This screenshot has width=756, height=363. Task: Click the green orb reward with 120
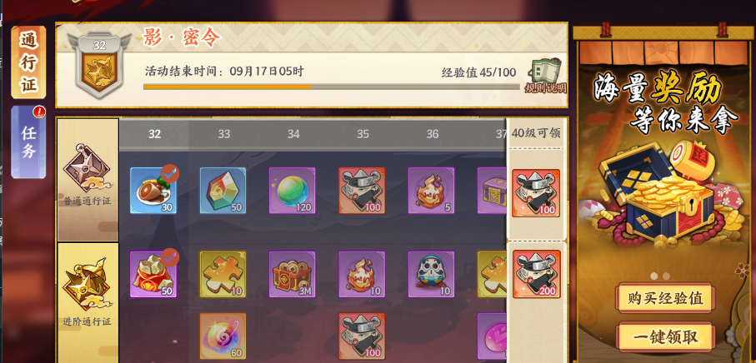pyautogui.click(x=293, y=191)
